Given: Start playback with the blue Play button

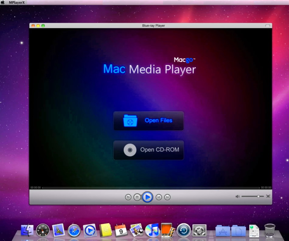Looking at the screenshot, I should coord(148,197).
